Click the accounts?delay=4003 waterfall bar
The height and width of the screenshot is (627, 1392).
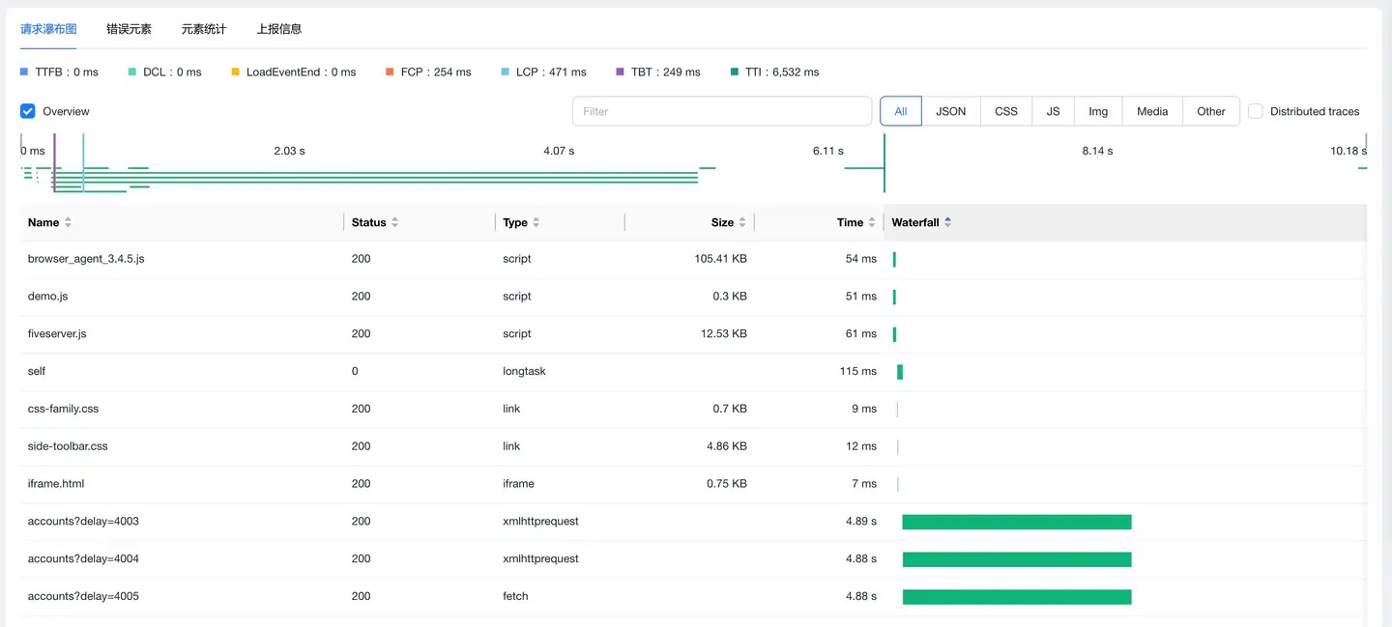1016,522
